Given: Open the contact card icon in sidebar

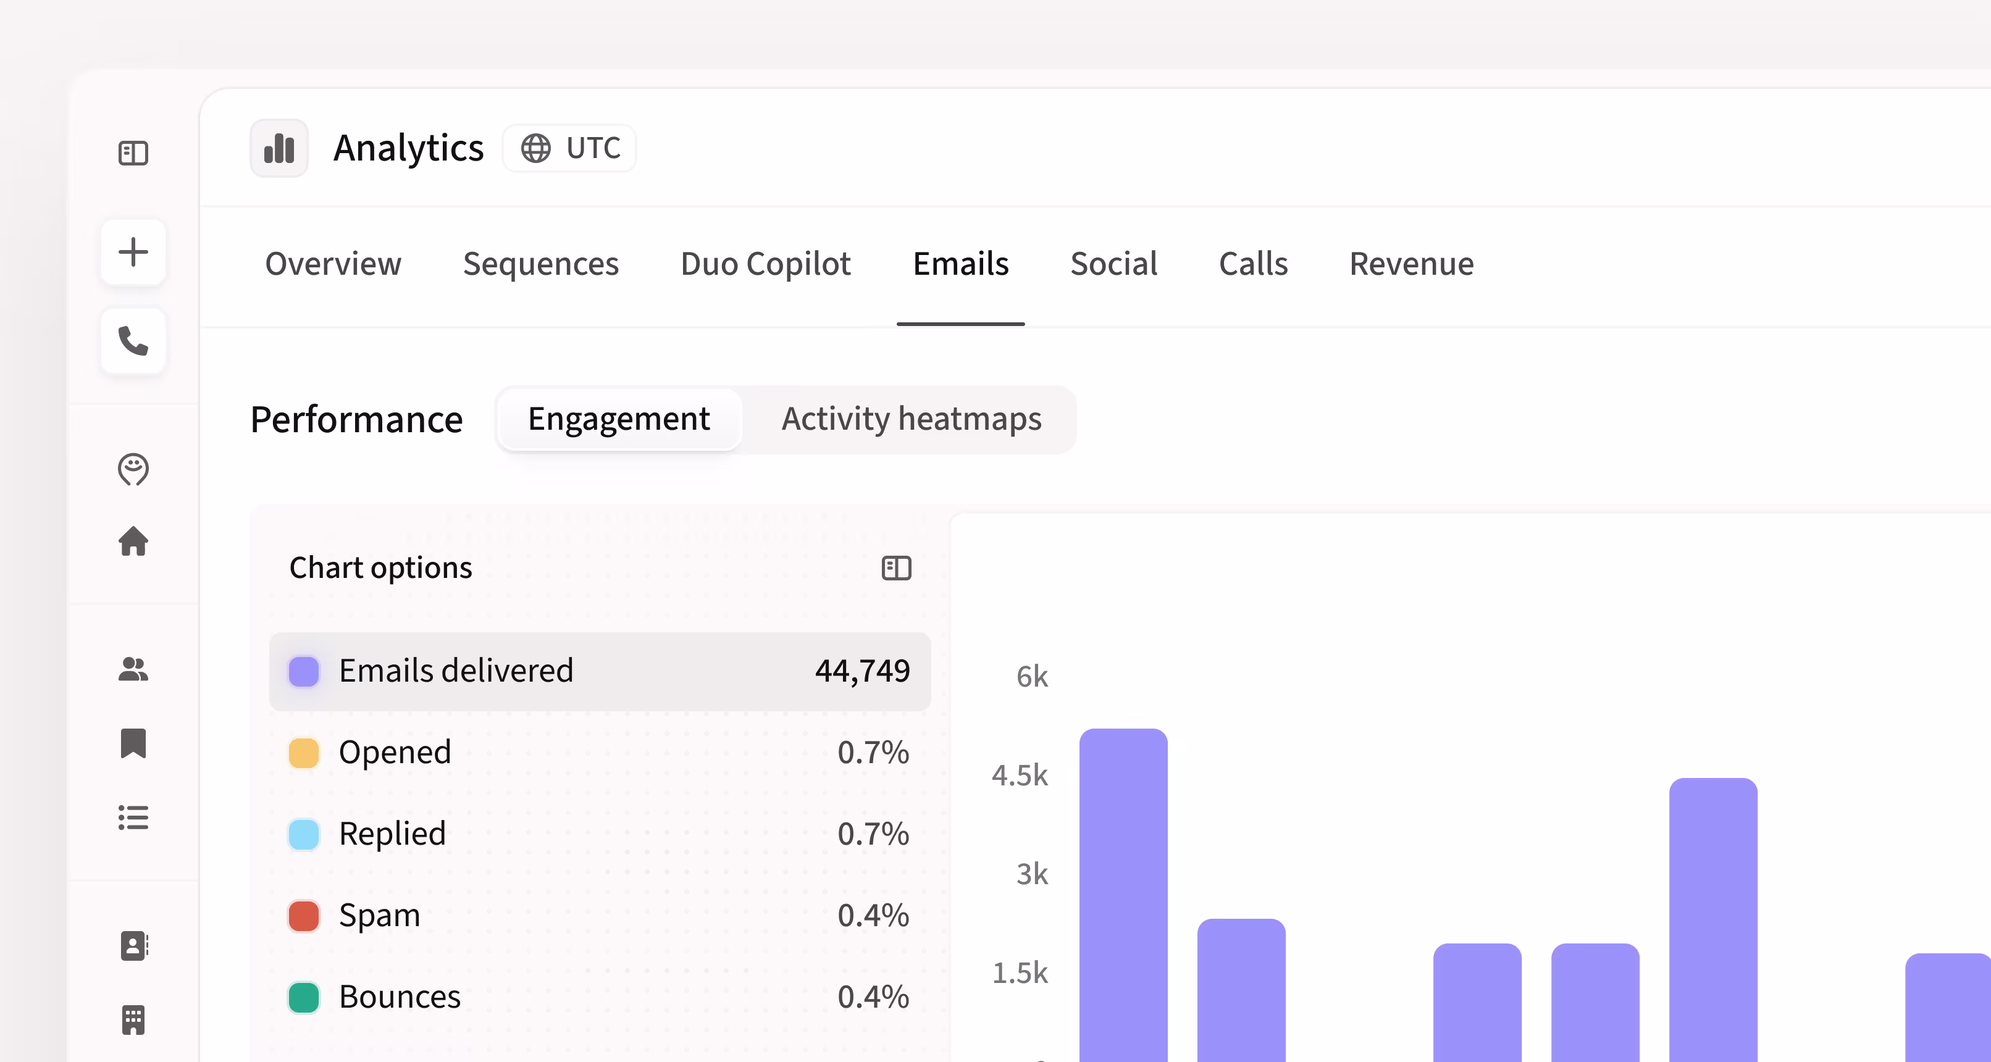Looking at the screenshot, I should pos(134,945).
